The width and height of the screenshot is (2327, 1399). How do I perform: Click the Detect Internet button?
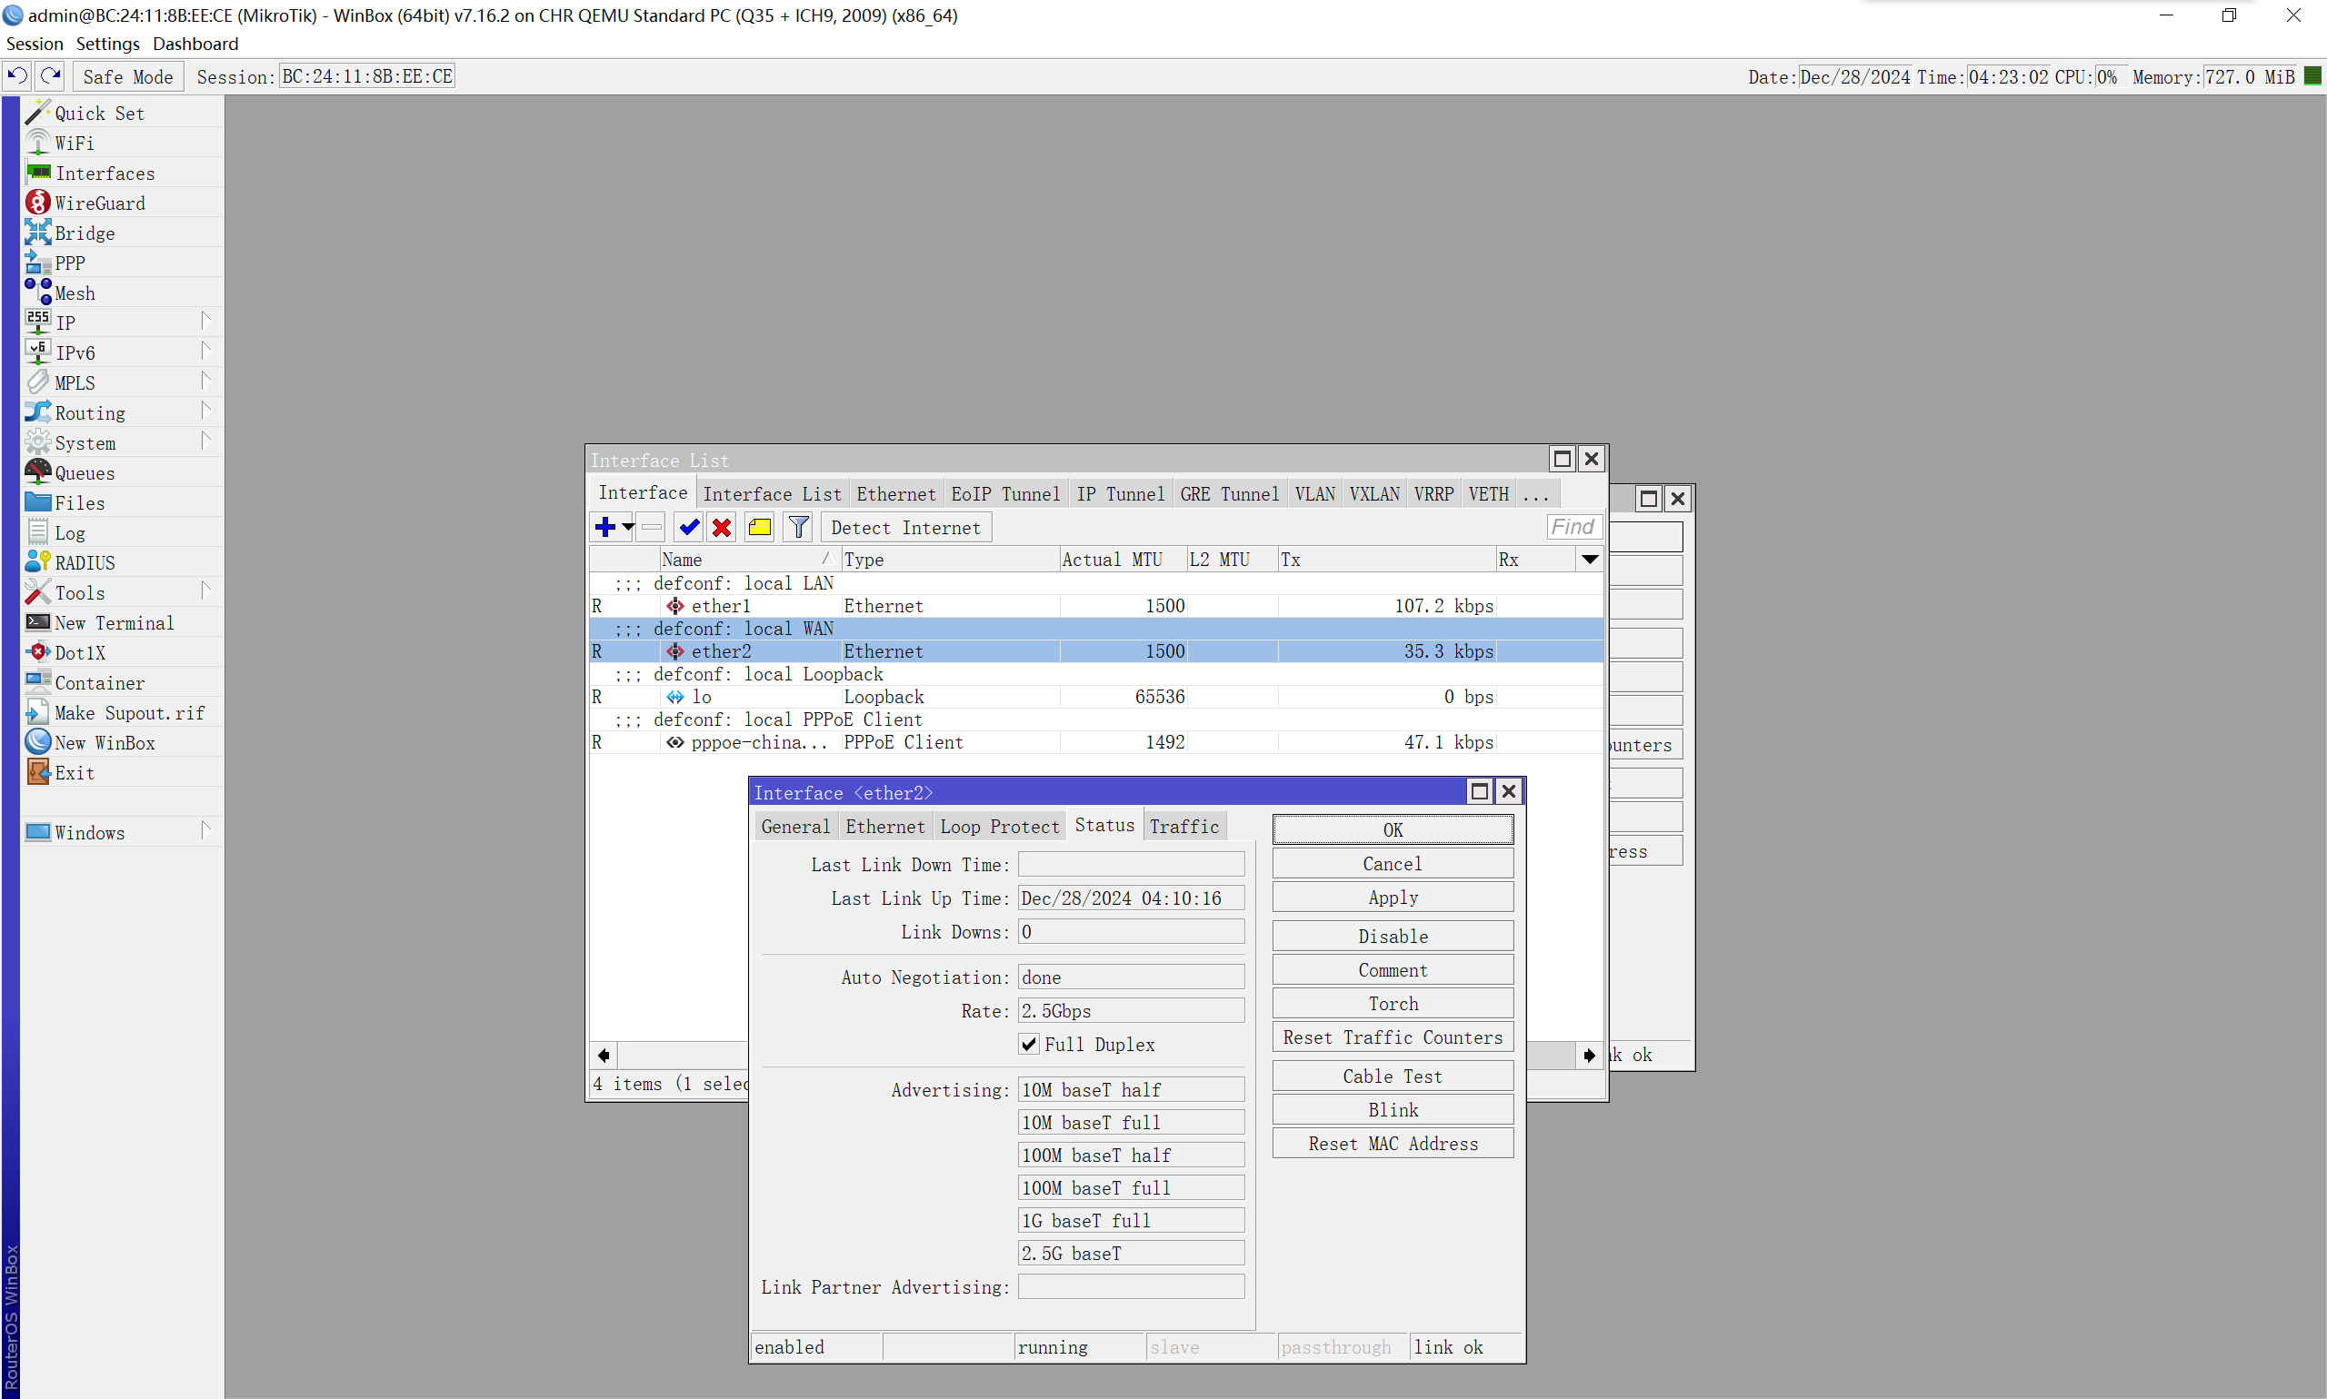[x=905, y=528]
